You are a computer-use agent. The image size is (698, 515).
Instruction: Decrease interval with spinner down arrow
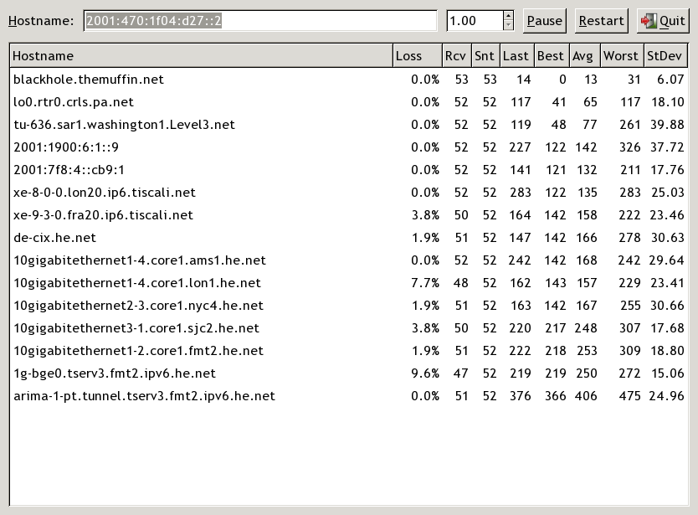(508, 26)
